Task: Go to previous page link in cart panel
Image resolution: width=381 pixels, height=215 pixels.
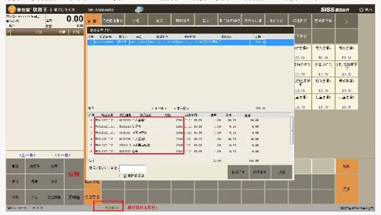Action: (x=27, y=155)
